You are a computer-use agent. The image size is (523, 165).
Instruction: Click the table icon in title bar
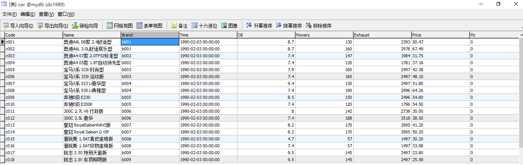[4, 4]
